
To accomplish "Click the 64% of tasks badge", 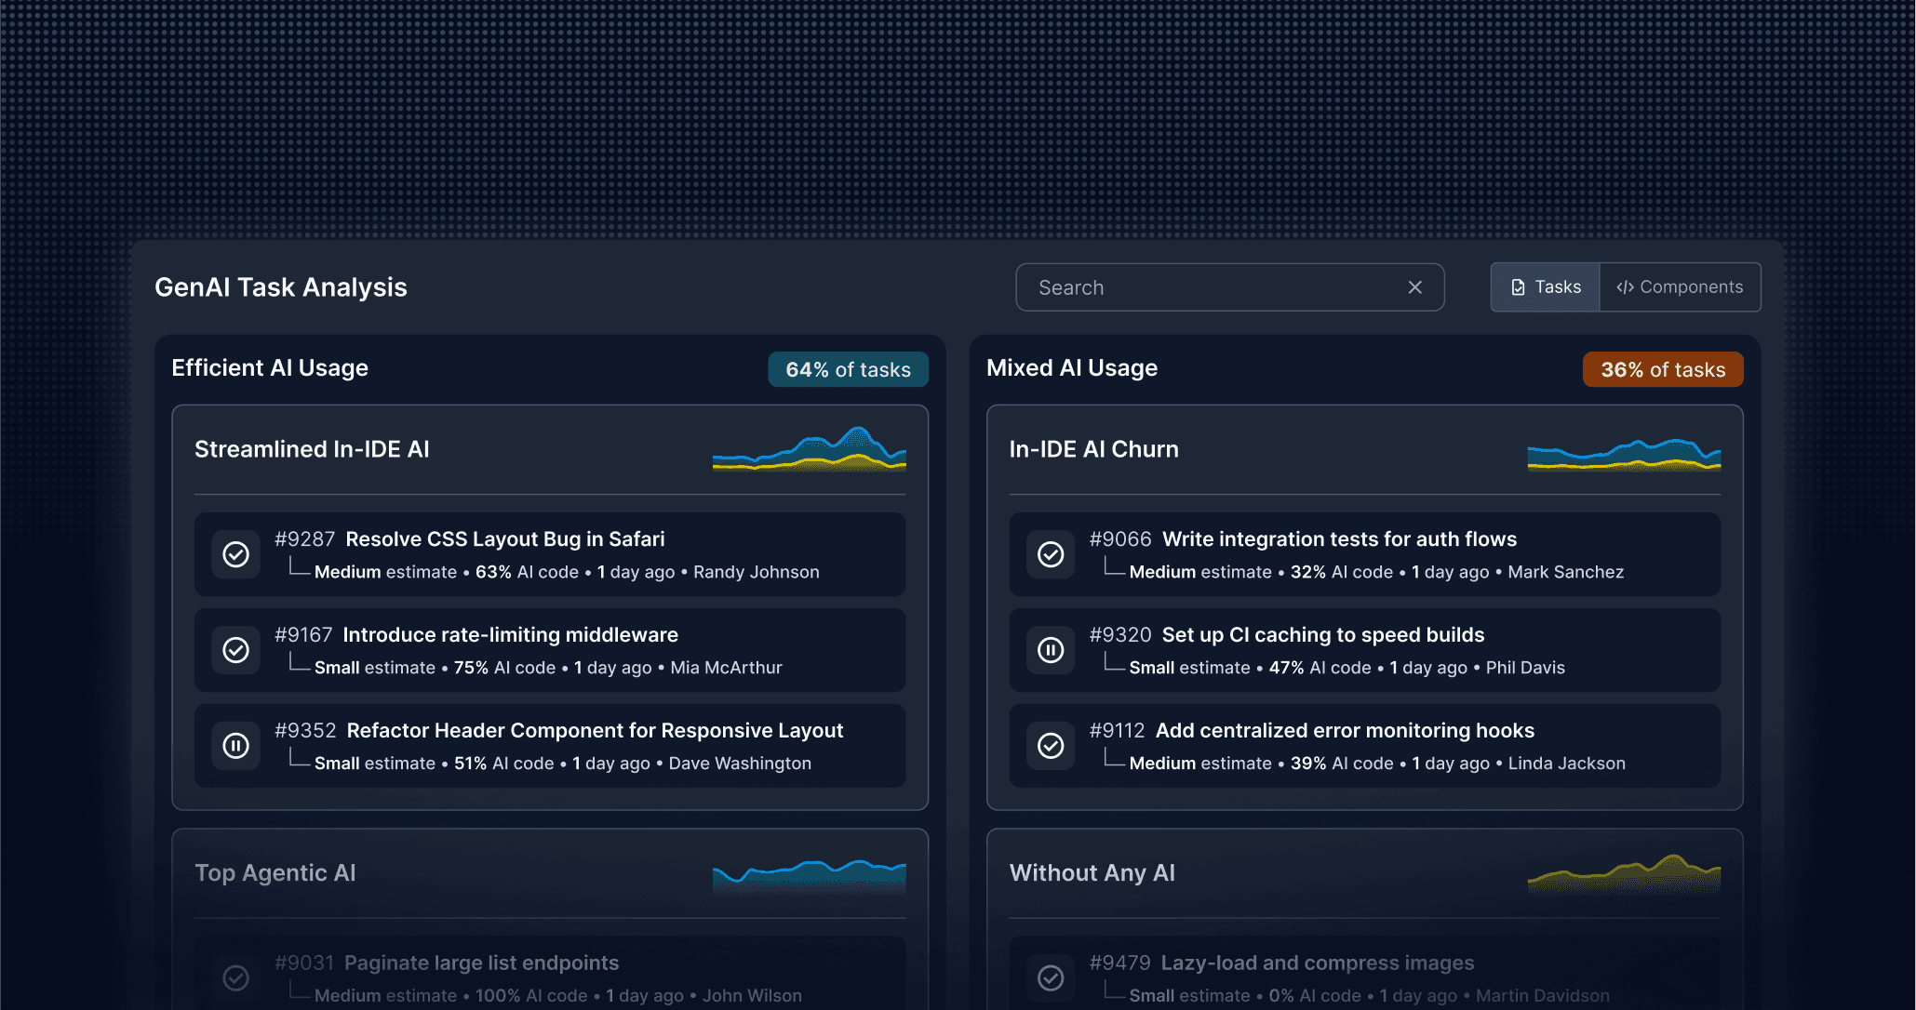I will point(848,369).
